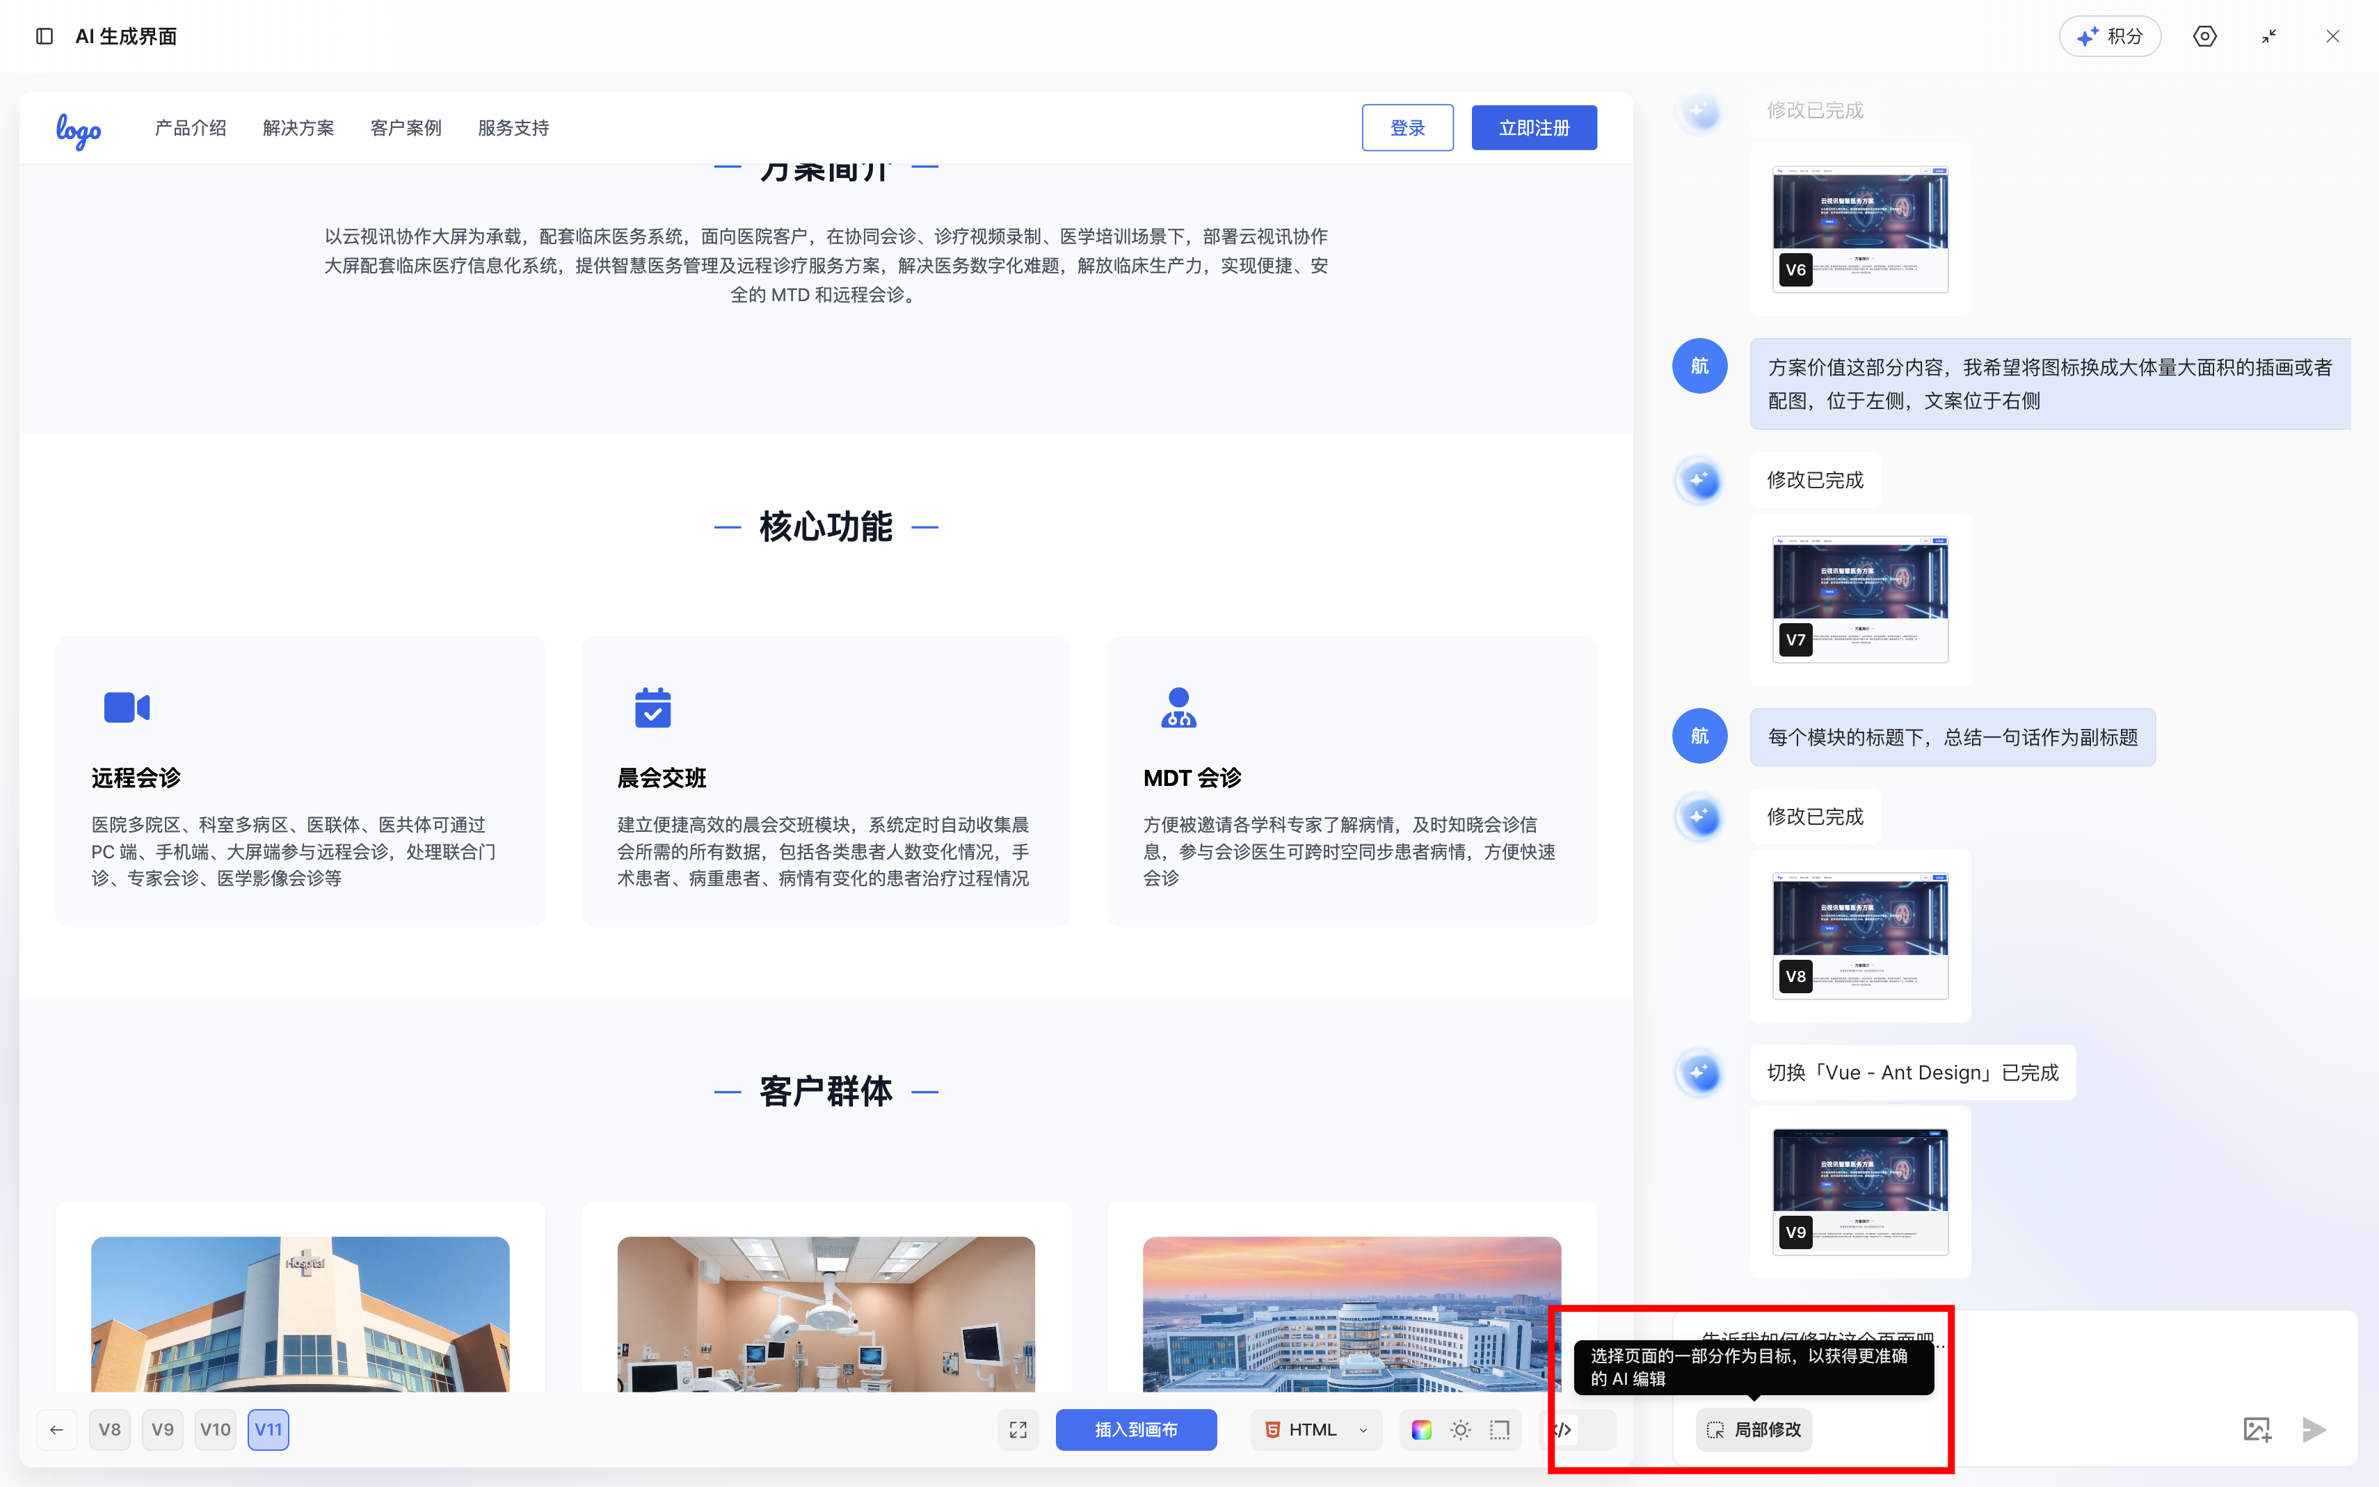Click 解决方案 in preview navigation
Viewport: 2379px width, 1487px height.
tap(298, 128)
